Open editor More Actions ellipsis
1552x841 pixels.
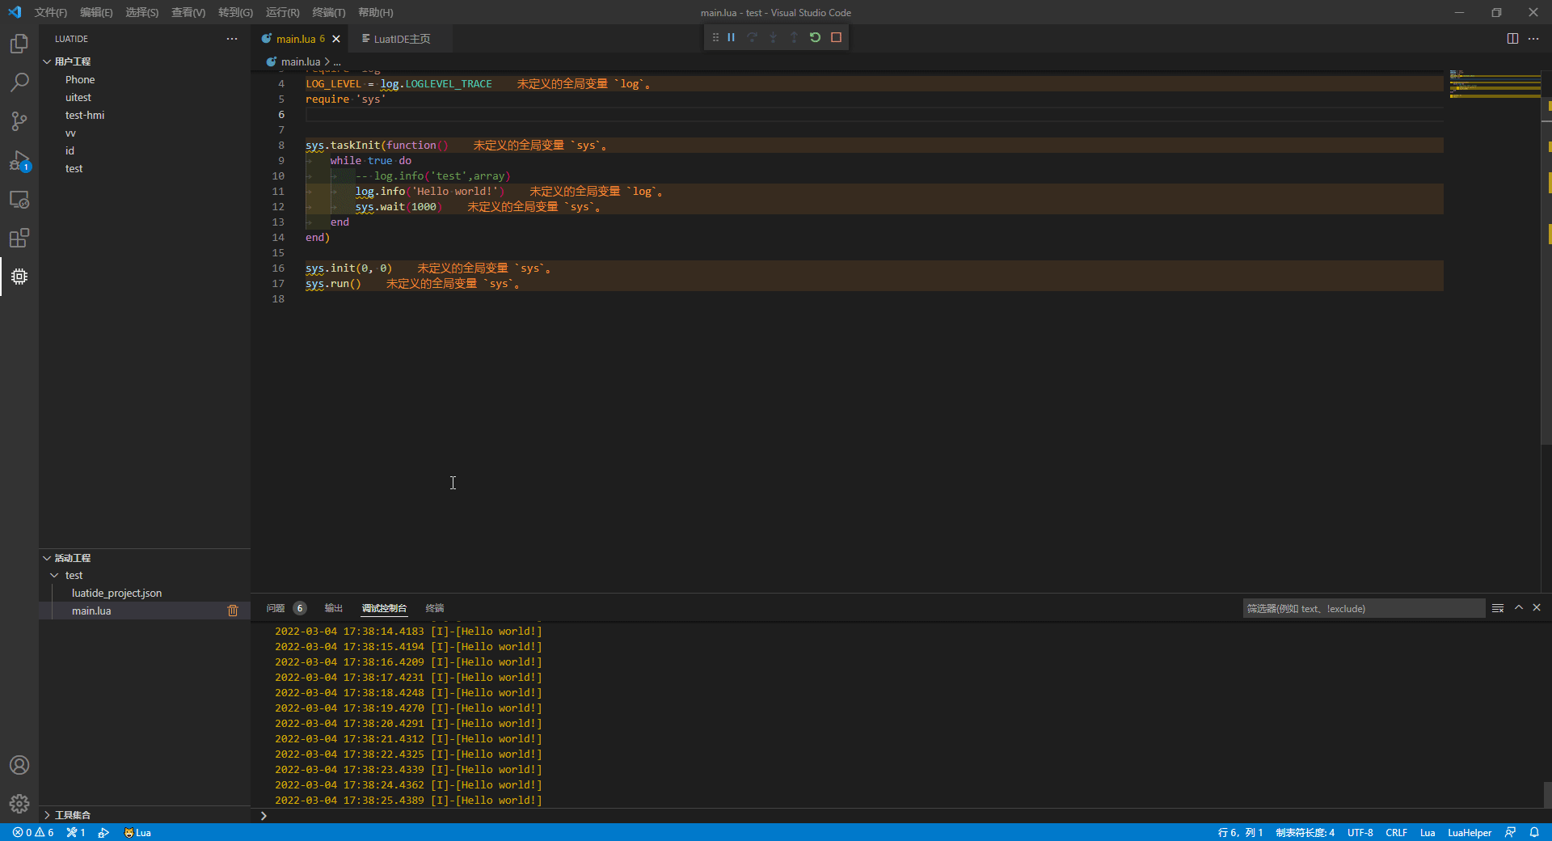tap(1533, 38)
